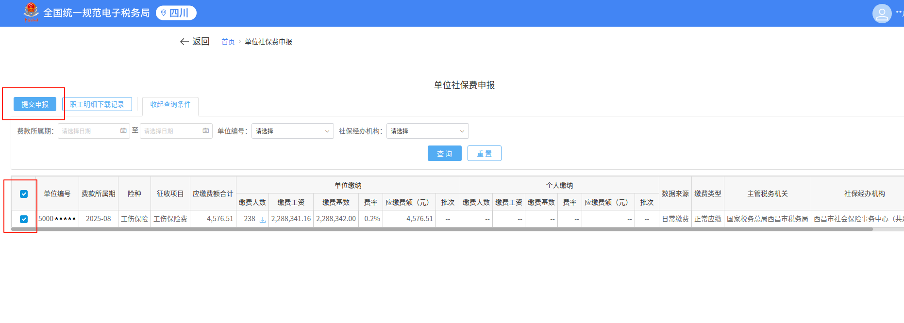Click the user avatar icon
The height and width of the screenshot is (323, 904).
tap(882, 14)
